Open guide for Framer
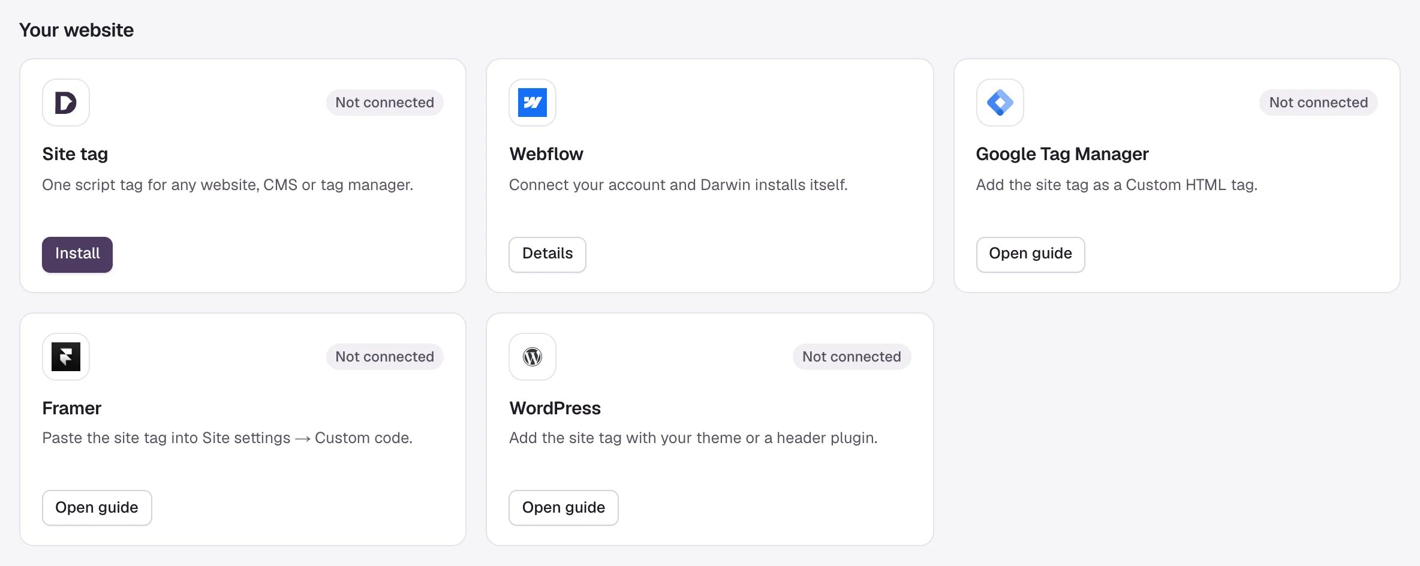1420x566 pixels. 97,508
